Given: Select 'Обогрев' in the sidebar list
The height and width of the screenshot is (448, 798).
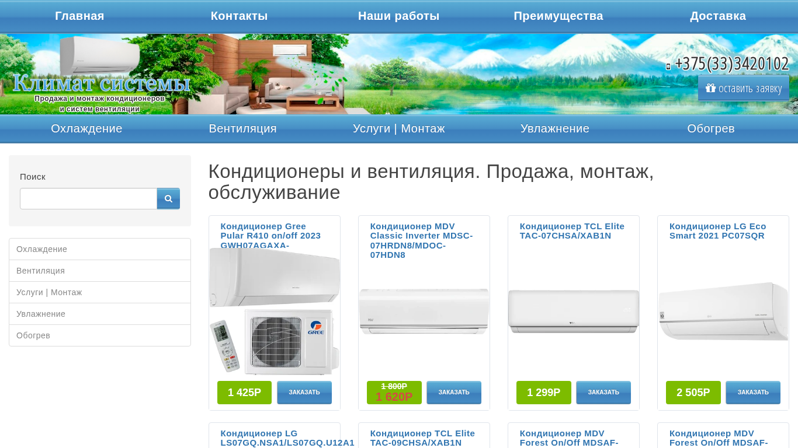Looking at the screenshot, I should point(100,335).
